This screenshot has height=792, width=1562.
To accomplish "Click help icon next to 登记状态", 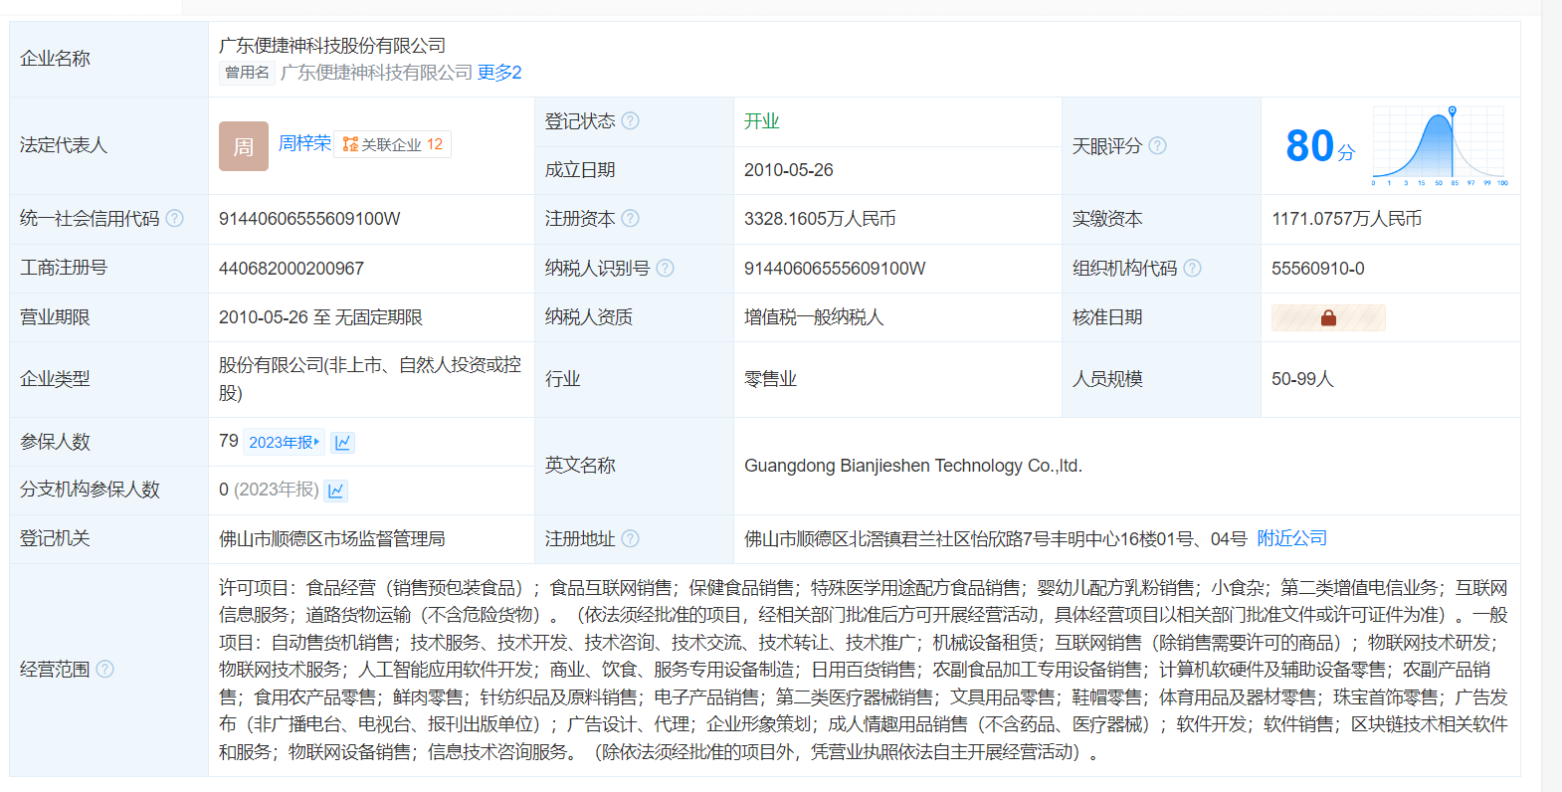I will [x=631, y=121].
